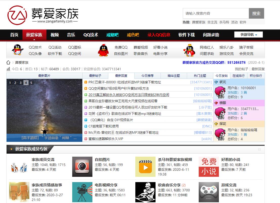Click the slideshow caption 高手過招
Screen dimensions: 280x203
point(49,138)
